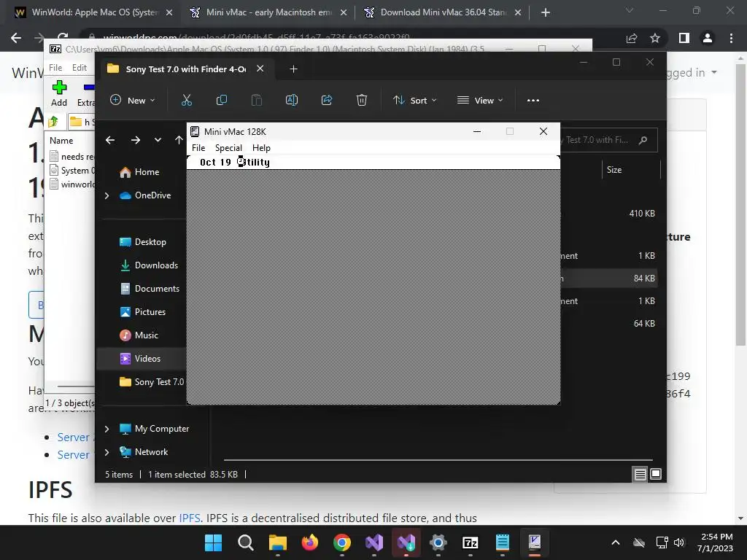The width and height of the screenshot is (747, 560).
Task: Go up one folder level in File Explorer
Action: pyautogui.click(x=179, y=140)
